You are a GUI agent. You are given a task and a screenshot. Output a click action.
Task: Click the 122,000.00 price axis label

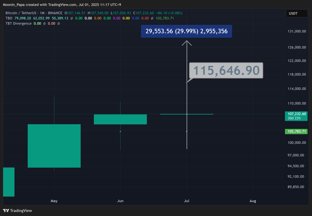click(297, 60)
